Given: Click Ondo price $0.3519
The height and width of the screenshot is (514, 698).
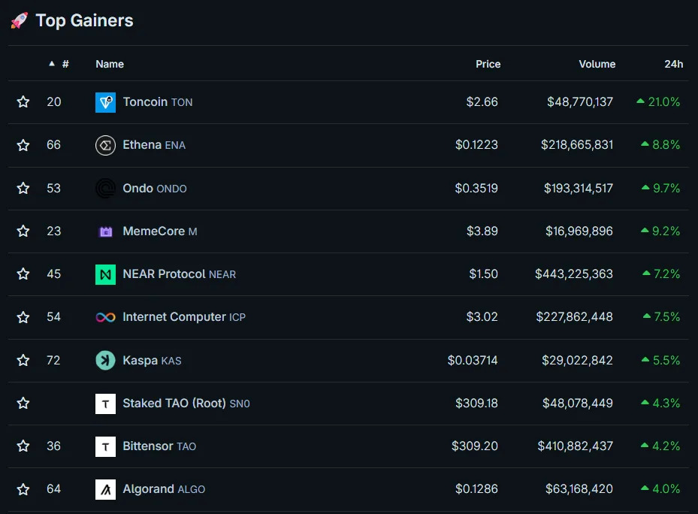Looking at the screenshot, I should point(476,189).
